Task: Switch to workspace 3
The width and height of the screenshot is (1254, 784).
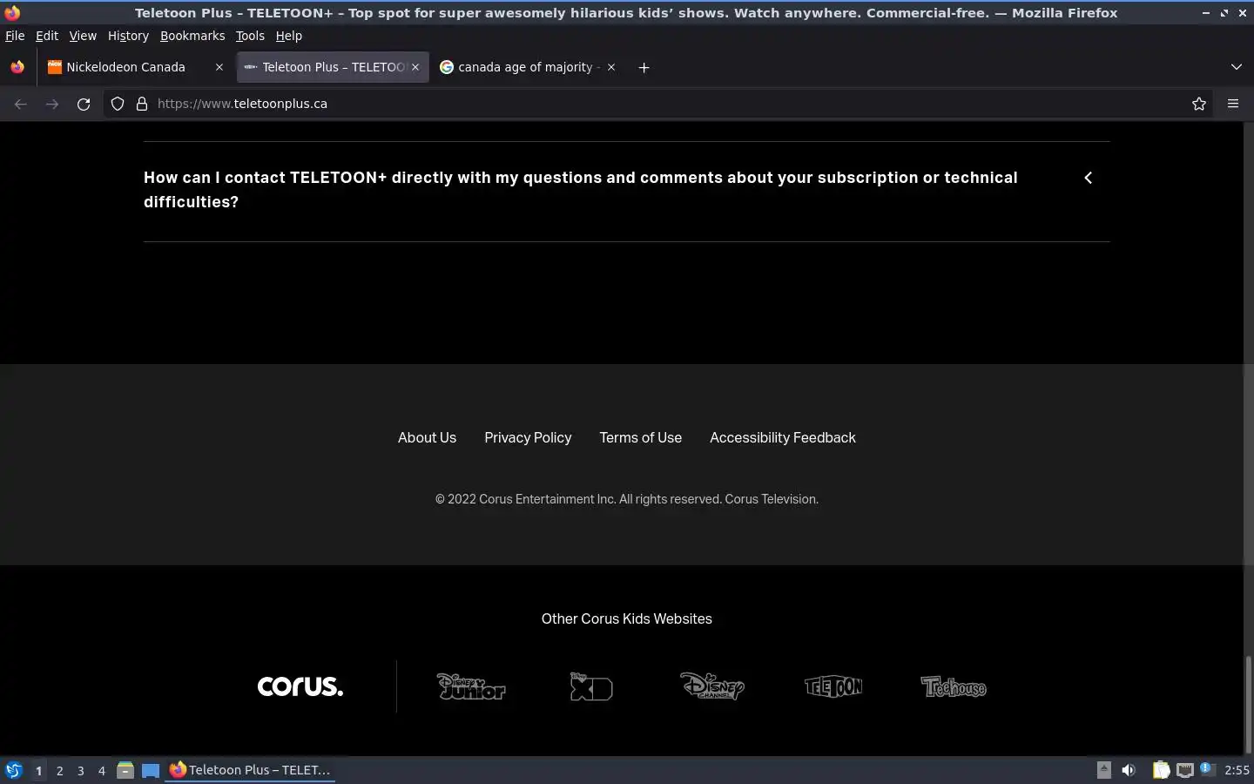Action: click(x=80, y=770)
